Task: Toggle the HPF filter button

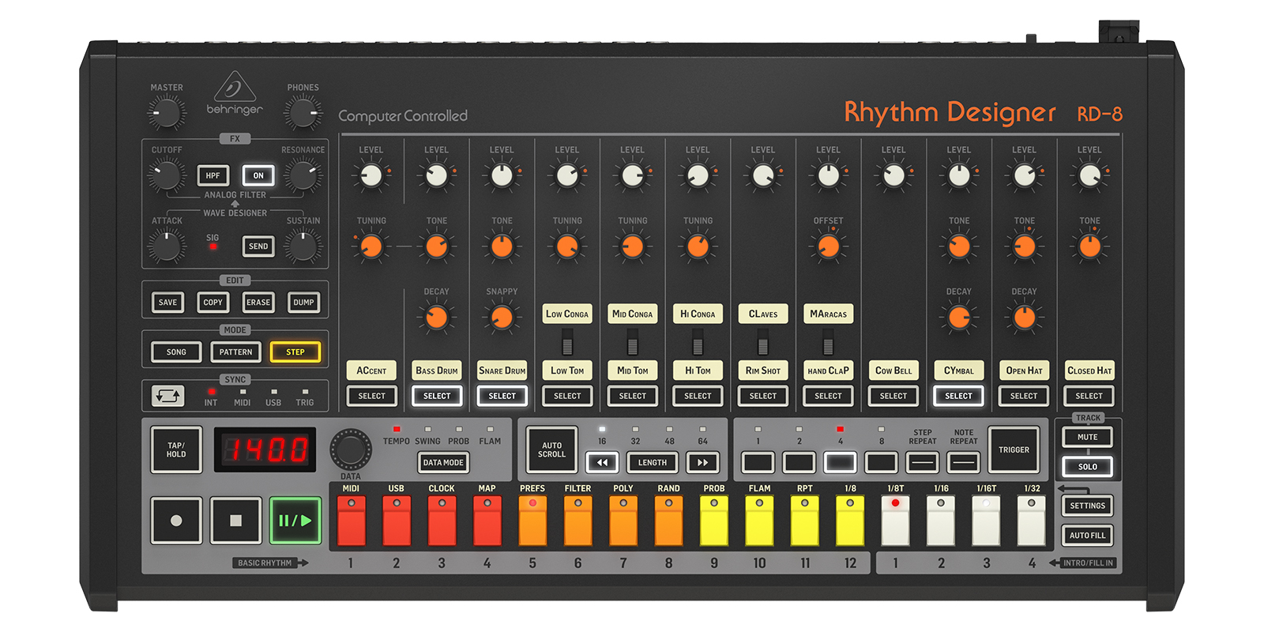Action: [213, 175]
